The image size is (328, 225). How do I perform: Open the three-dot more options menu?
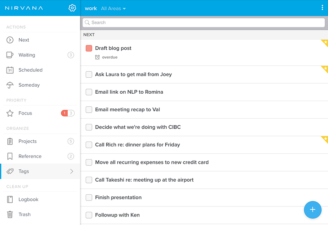point(322,8)
